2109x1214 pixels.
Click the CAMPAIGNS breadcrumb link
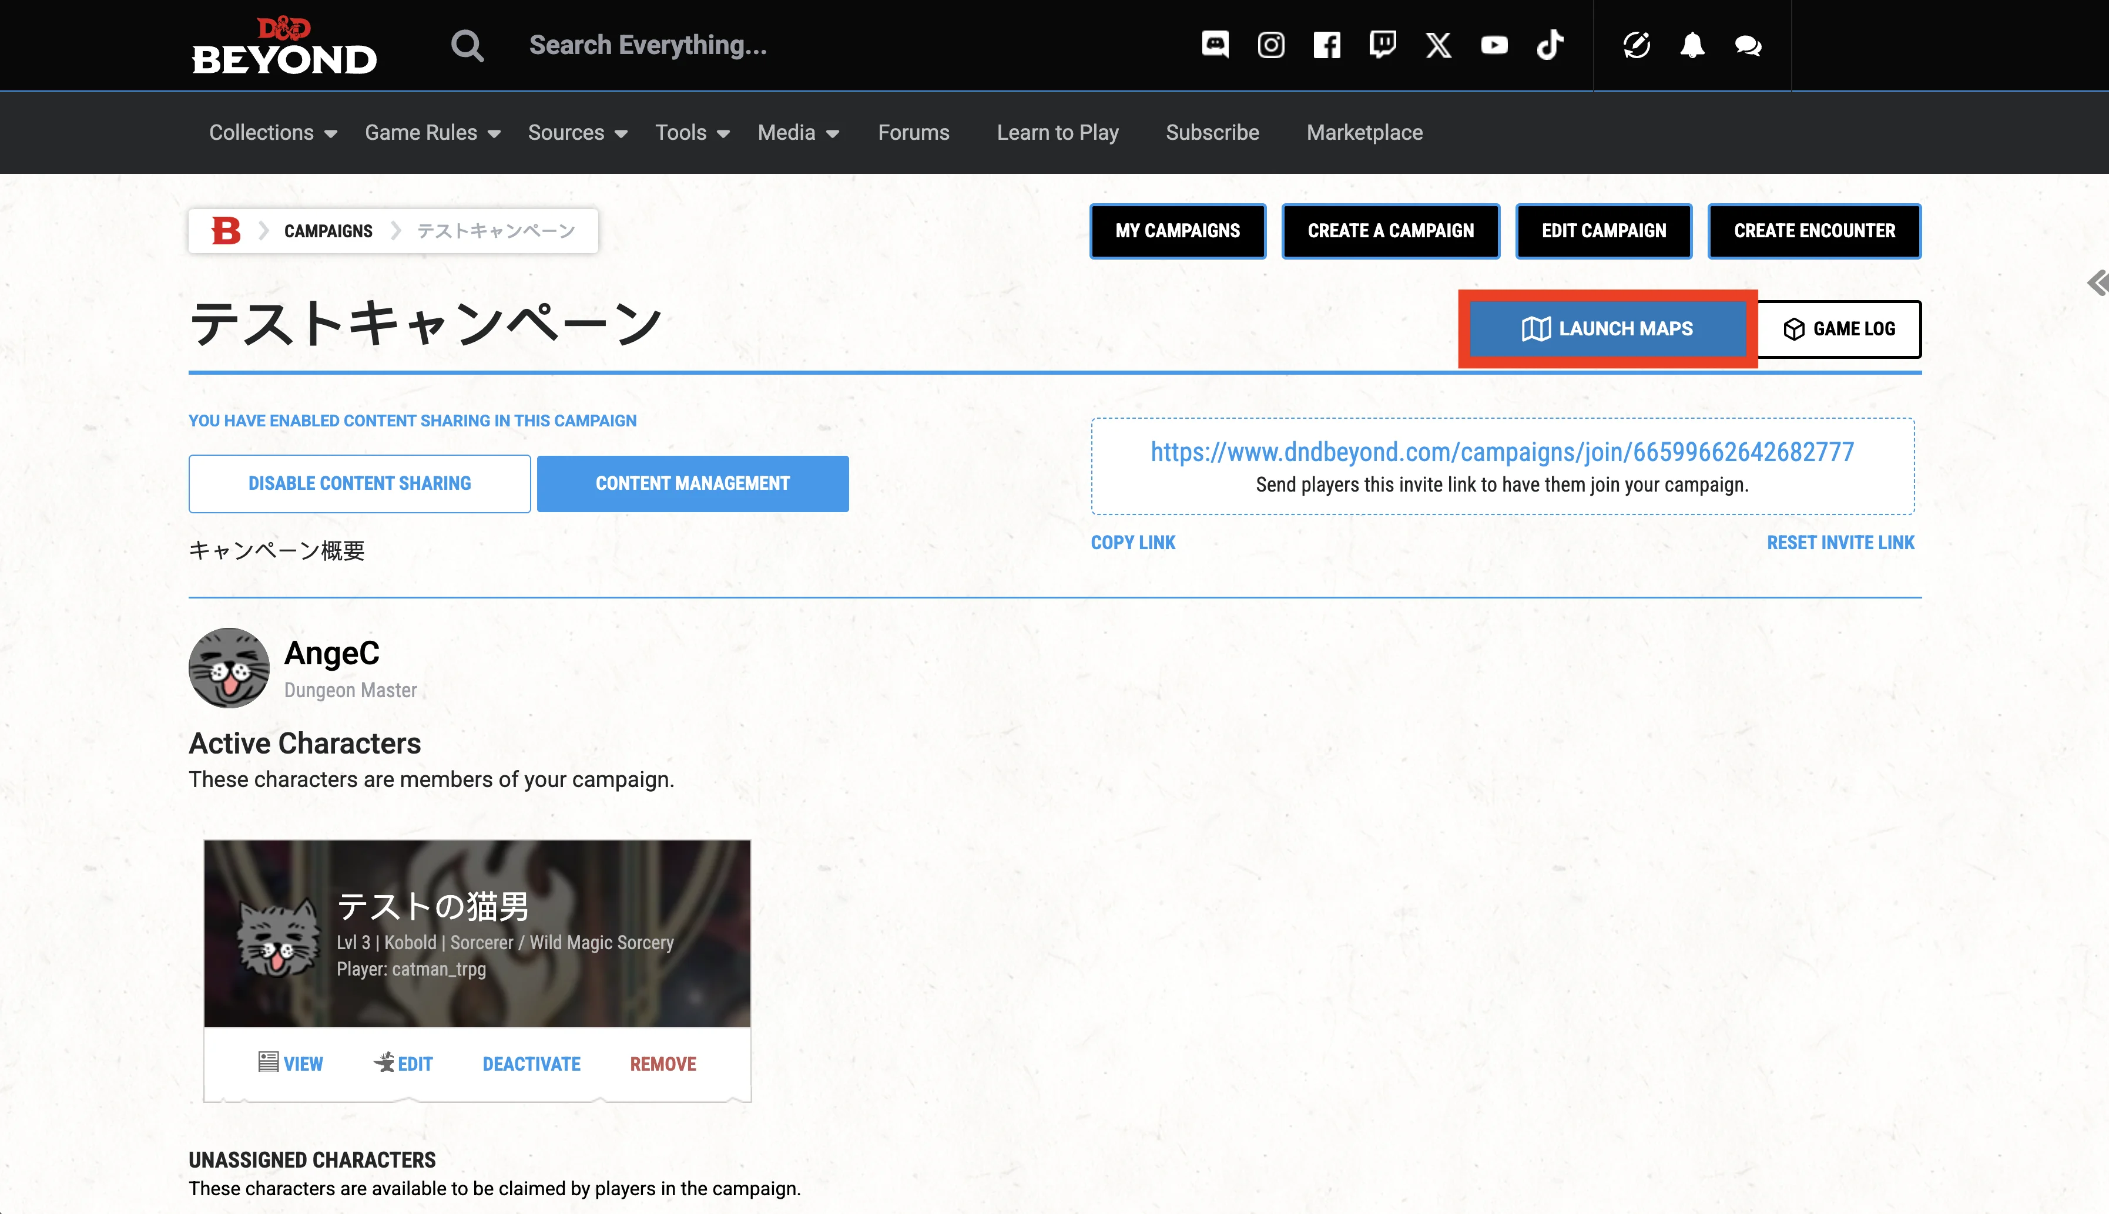(328, 231)
